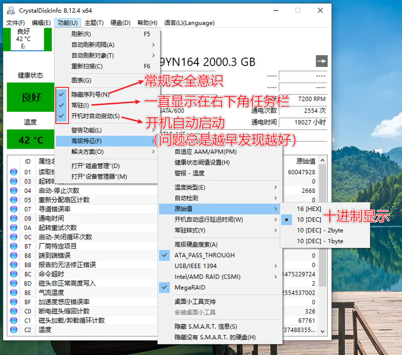Click the status orb beside 报告的无法修正错误
The height and width of the screenshot is (355, 402).
coord(14,265)
